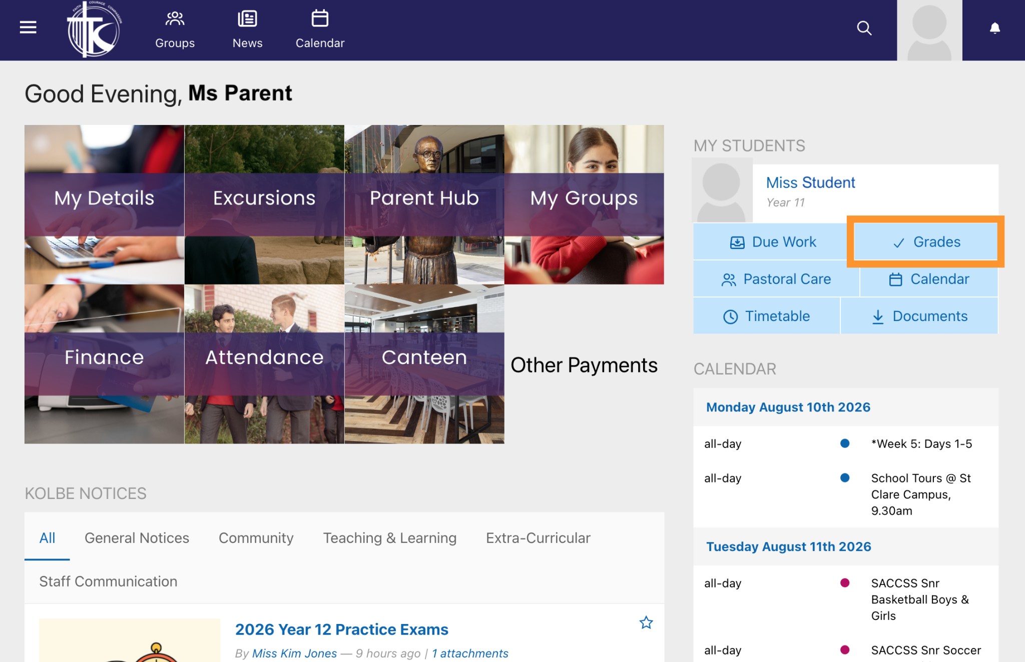The image size is (1025, 662).
Task: Switch to the Teaching & Learning tab
Action: point(389,538)
